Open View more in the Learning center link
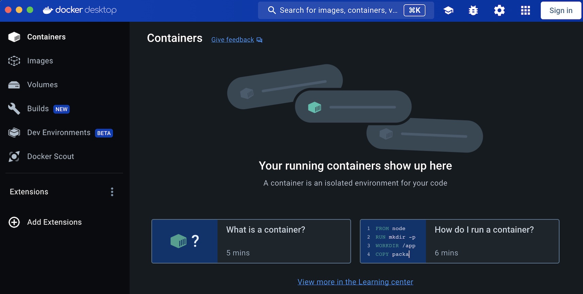The width and height of the screenshot is (583, 294). 355,282
